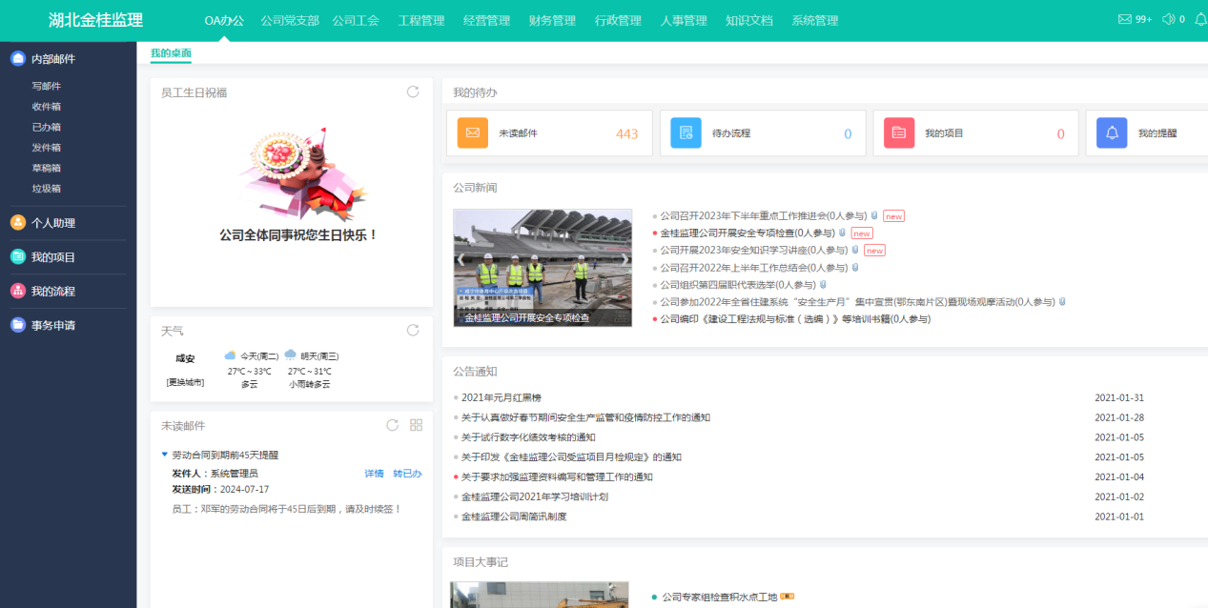Click attachment icon beside 公司召开2022年上半年工作总结会

click(x=855, y=267)
